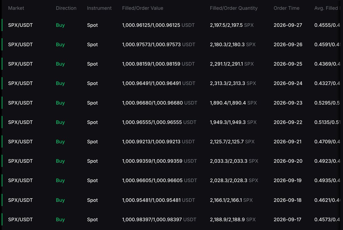
Task: Click order value 1,000.96555/1,000.96555 USDT
Action: (x=159, y=122)
